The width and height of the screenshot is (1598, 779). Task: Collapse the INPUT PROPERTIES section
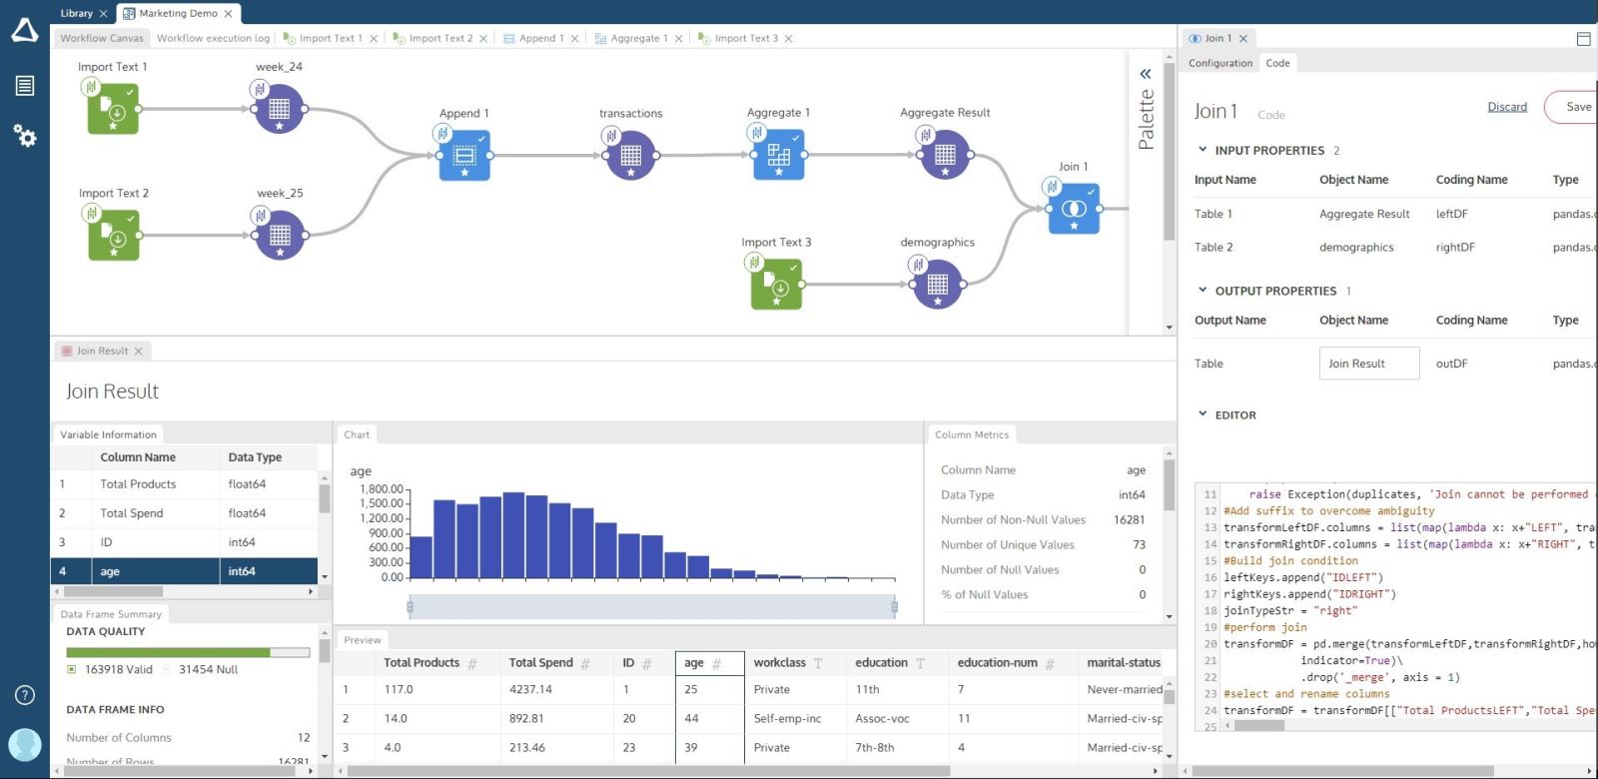(1202, 150)
